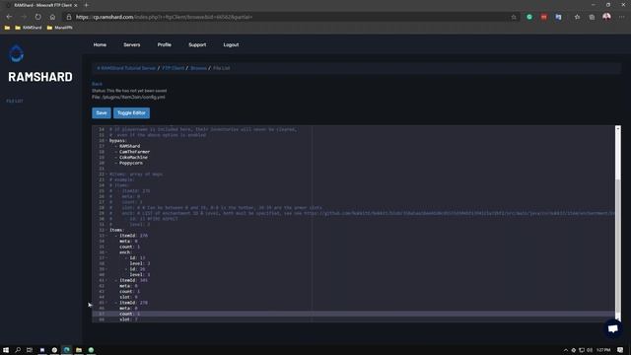Select FILE LIST in left sidebar
The height and width of the screenshot is (355, 631).
[15, 101]
